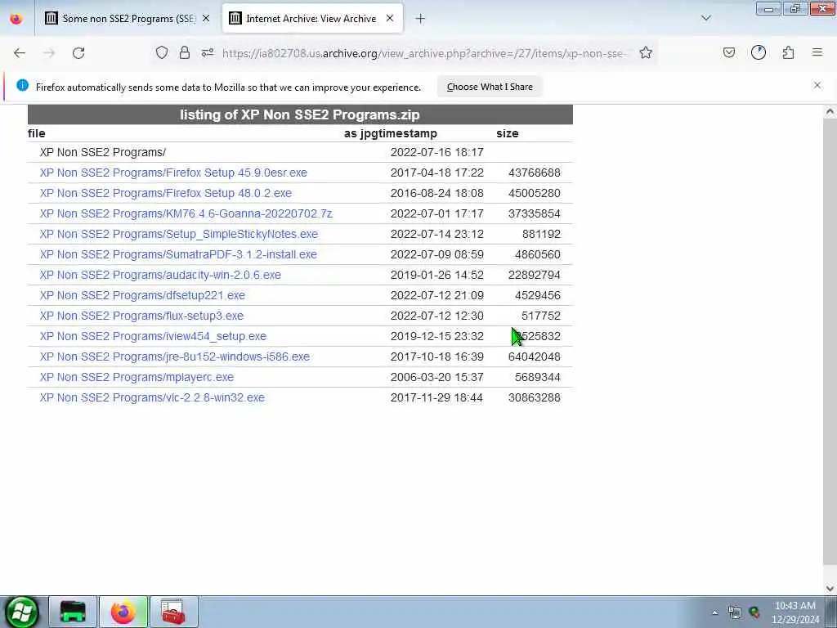Expand the list all tabs dropdown
The image size is (837, 628).
(706, 18)
